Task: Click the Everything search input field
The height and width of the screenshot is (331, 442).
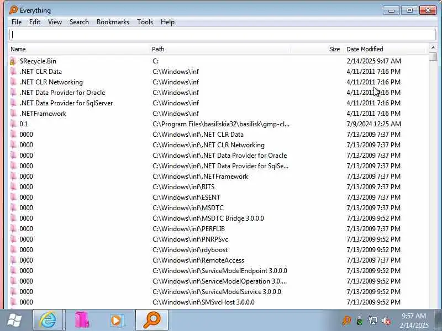Action: point(223,35)
